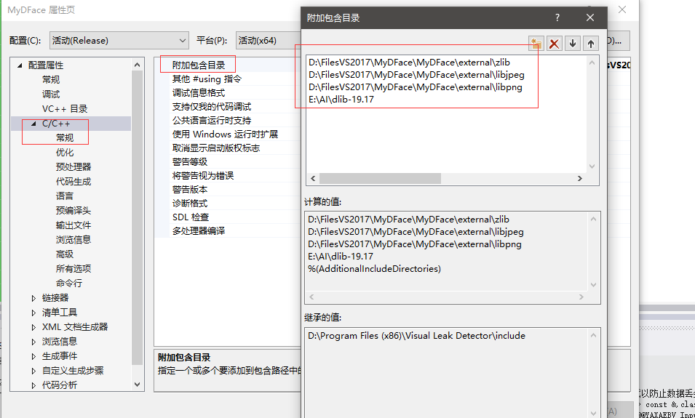The image size is (695, 418).
Task: Select 优化 under C/C++
Action: click(65, 153)
